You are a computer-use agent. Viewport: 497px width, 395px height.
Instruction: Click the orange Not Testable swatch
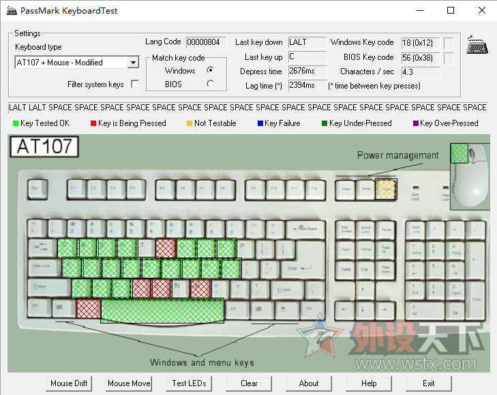pyautogui.click(x=190, y=123)
